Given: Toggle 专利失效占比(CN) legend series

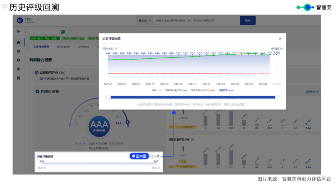Looking at the screenshot, I should pos(203,90).
